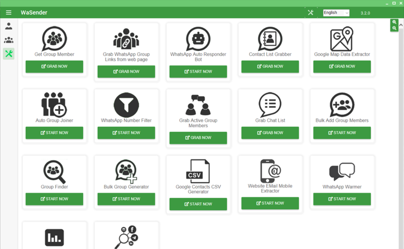This screenshot has height=249, width=404.
Task: Click the WhatsApp Warmer label
Action: coord(342,187)
